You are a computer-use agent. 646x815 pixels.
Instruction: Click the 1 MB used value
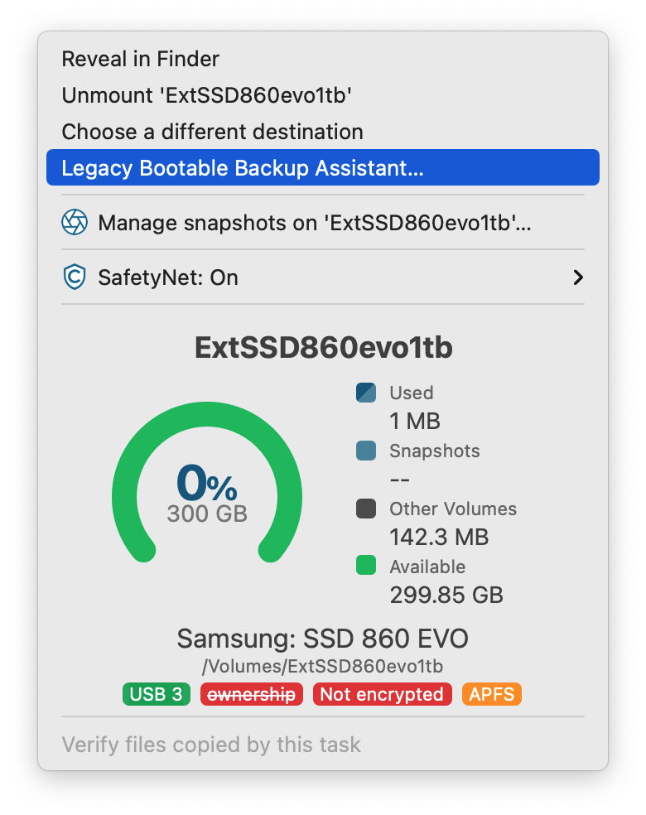(x=415, y=421)
